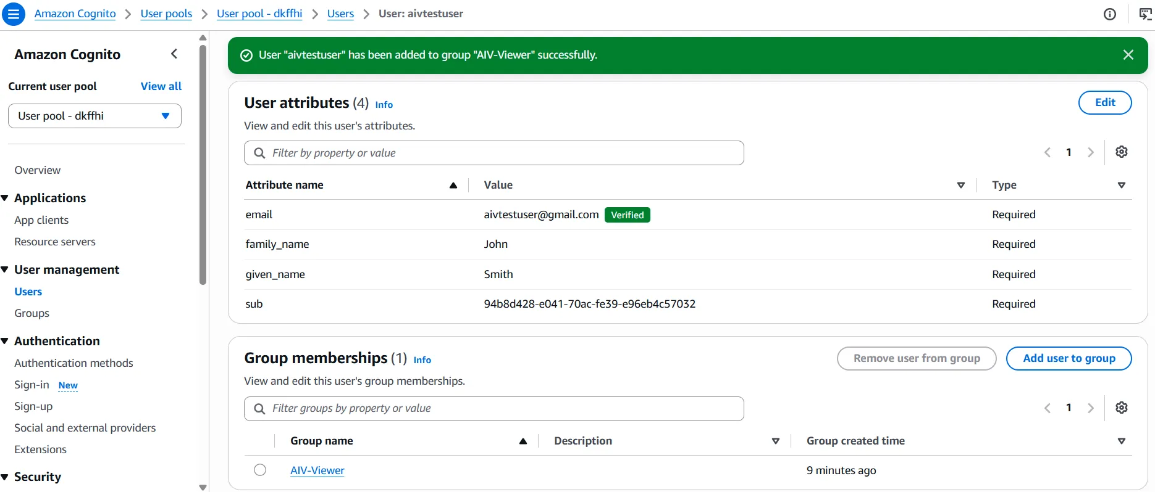Click the Filter by property or value field
Screen dimensions: 1155x492
494,153
